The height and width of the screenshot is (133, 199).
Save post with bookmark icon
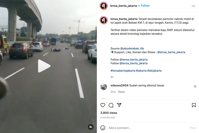(194, 105)
